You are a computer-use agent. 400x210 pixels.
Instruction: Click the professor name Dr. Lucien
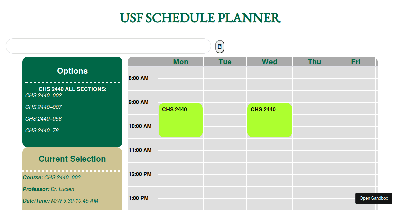click(x=62, y=189)
